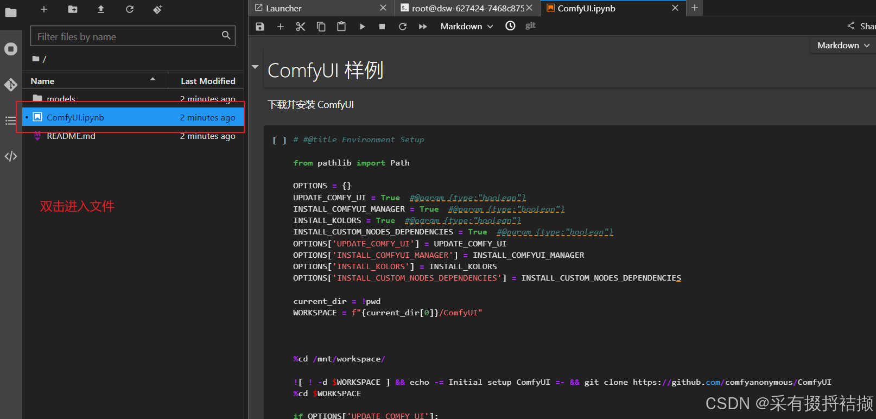The image size is (876, 419).
Task: Refresh the file list
Action: [130, 9]
